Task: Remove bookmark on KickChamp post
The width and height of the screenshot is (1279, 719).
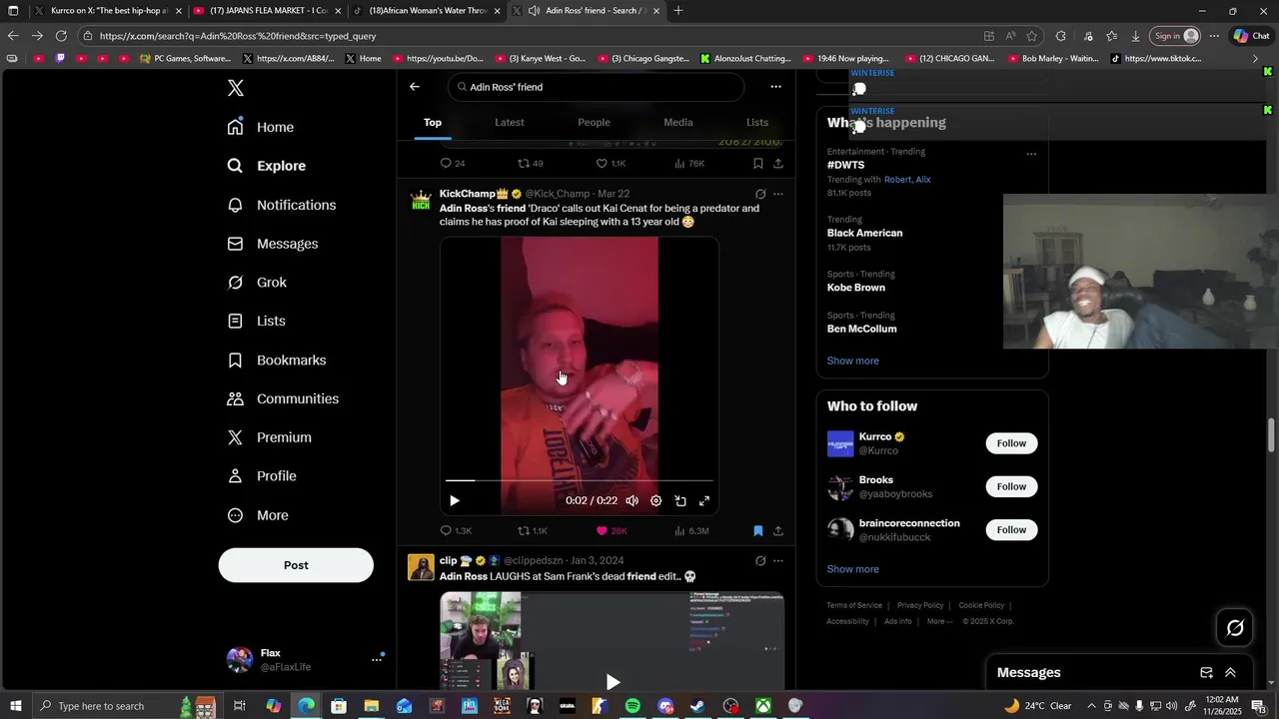Action: (x=758, y=531)
